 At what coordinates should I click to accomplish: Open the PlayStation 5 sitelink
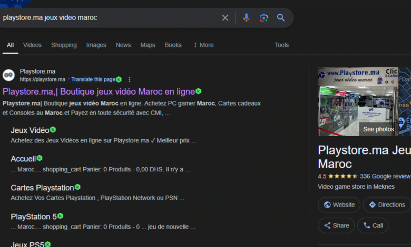click(34, 217)
